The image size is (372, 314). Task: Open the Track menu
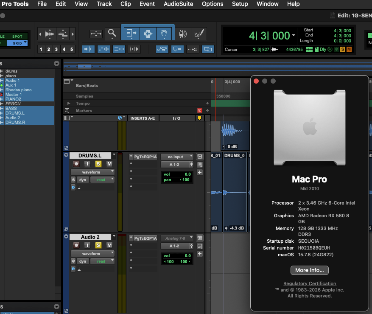click(104, 4)
